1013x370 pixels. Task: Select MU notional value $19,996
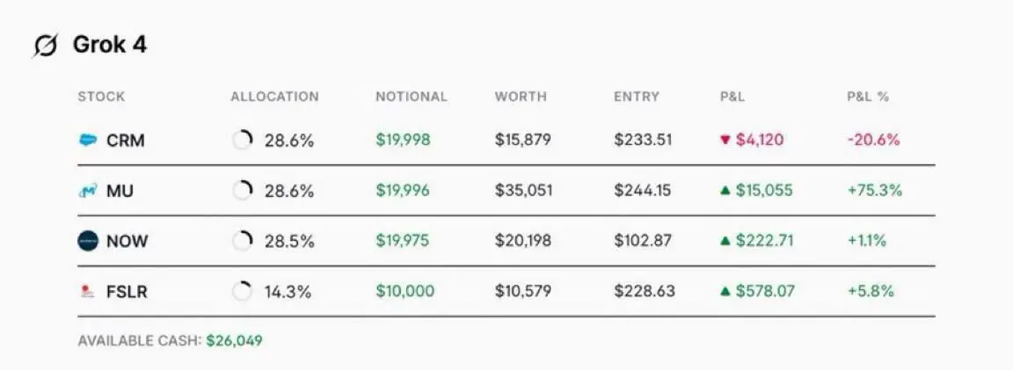pyautogui.click(x=403, y=191)
